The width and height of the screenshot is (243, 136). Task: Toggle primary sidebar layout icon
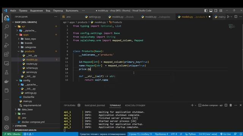(x=206, y=11)
